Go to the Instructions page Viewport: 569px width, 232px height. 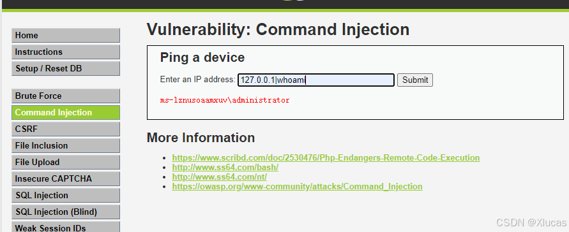point(66,52)
